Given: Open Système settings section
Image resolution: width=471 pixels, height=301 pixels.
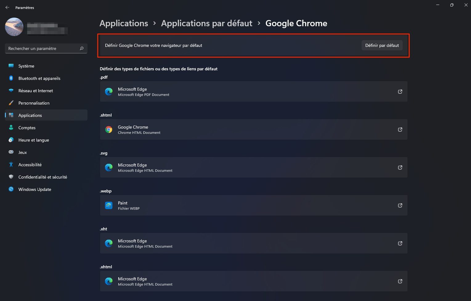Looking at the screenshot, I should coord(46,66).
